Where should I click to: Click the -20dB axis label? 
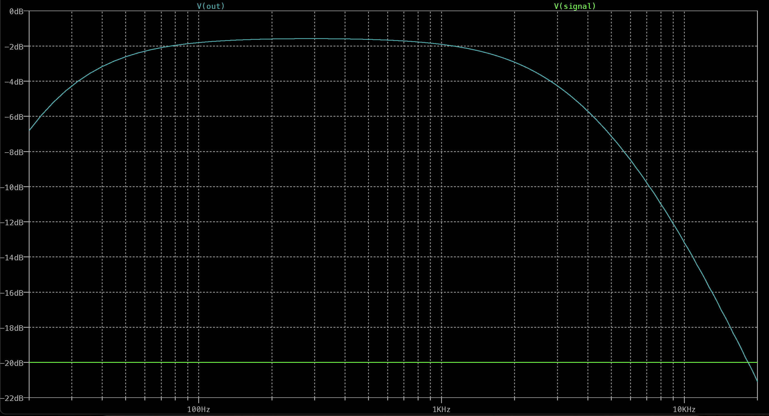12,363
